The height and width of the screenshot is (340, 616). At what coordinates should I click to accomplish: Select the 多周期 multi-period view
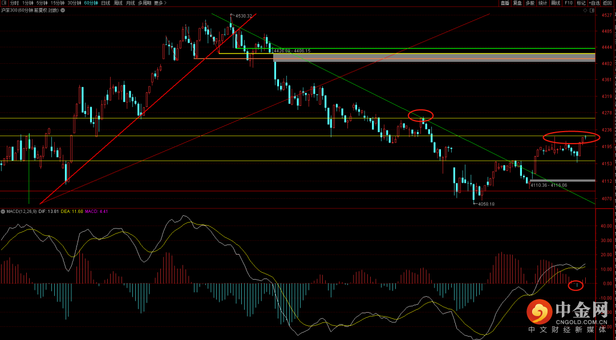(144, 3)
